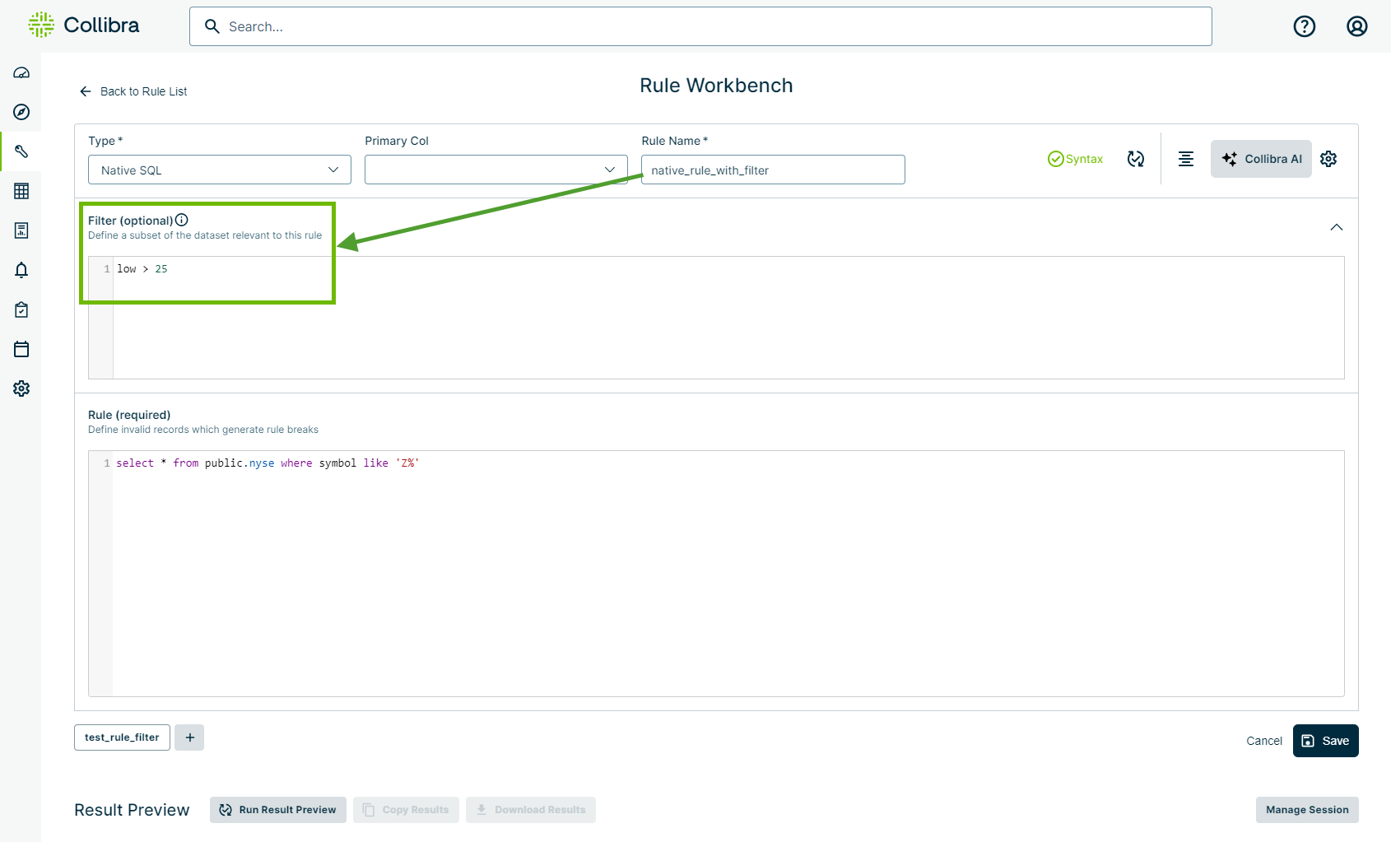
Task: Click into the Filter code editor
Action: tap(716, 318)
